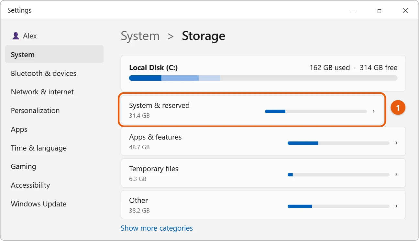
Task: Click the Alex user avatar icon
Action: [x=16, y=36]
